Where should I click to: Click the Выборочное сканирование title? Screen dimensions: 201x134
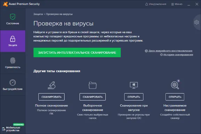coord(92,108)
